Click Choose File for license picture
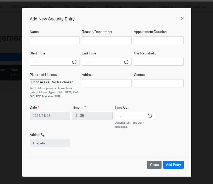 pos(40,82)
